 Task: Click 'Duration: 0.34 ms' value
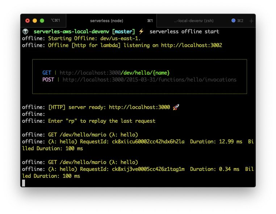215,169
